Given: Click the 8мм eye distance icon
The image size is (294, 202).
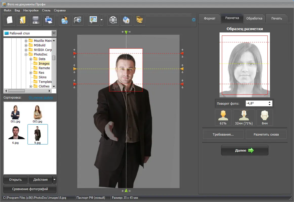Looking at the screenshot, I should (265, 117).
